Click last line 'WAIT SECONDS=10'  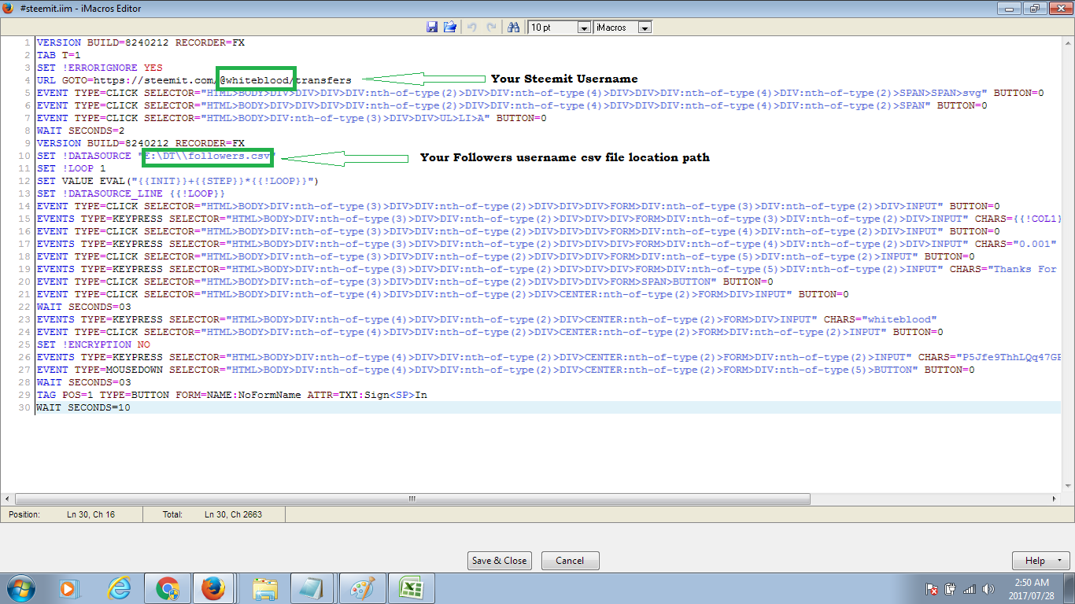tap(83, 407)
